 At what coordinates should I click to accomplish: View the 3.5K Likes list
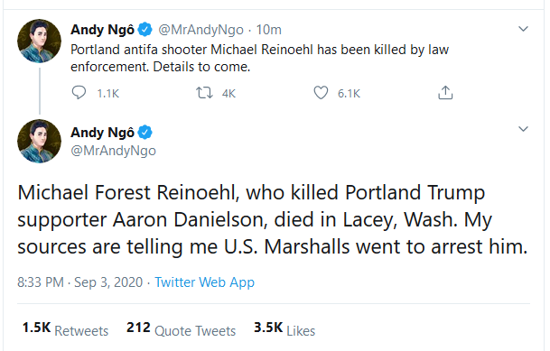(x=284, y=329)
